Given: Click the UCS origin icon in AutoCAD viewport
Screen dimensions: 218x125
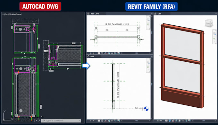Looking at the screenshot, I should coord(4,120).
